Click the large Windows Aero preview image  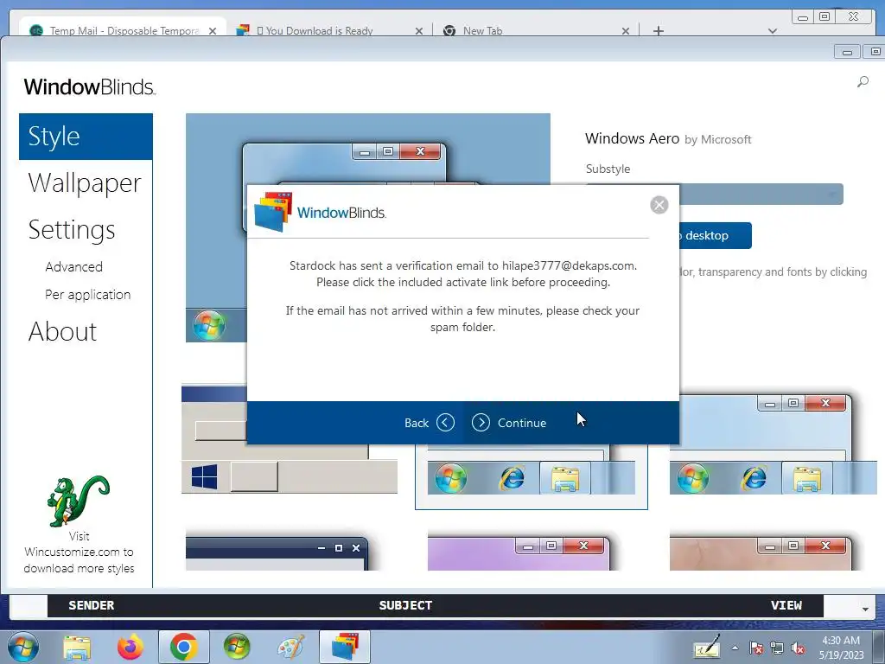[x=367, y=148]
